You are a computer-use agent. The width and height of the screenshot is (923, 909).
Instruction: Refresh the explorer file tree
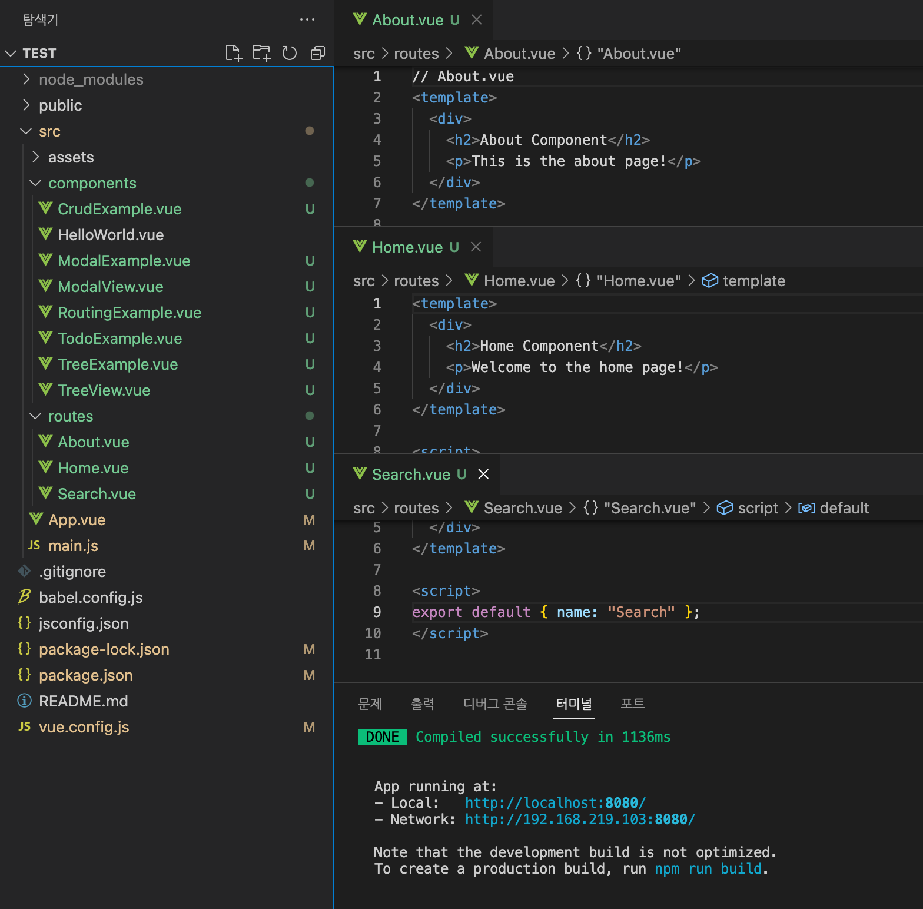[x=290, y=53]
